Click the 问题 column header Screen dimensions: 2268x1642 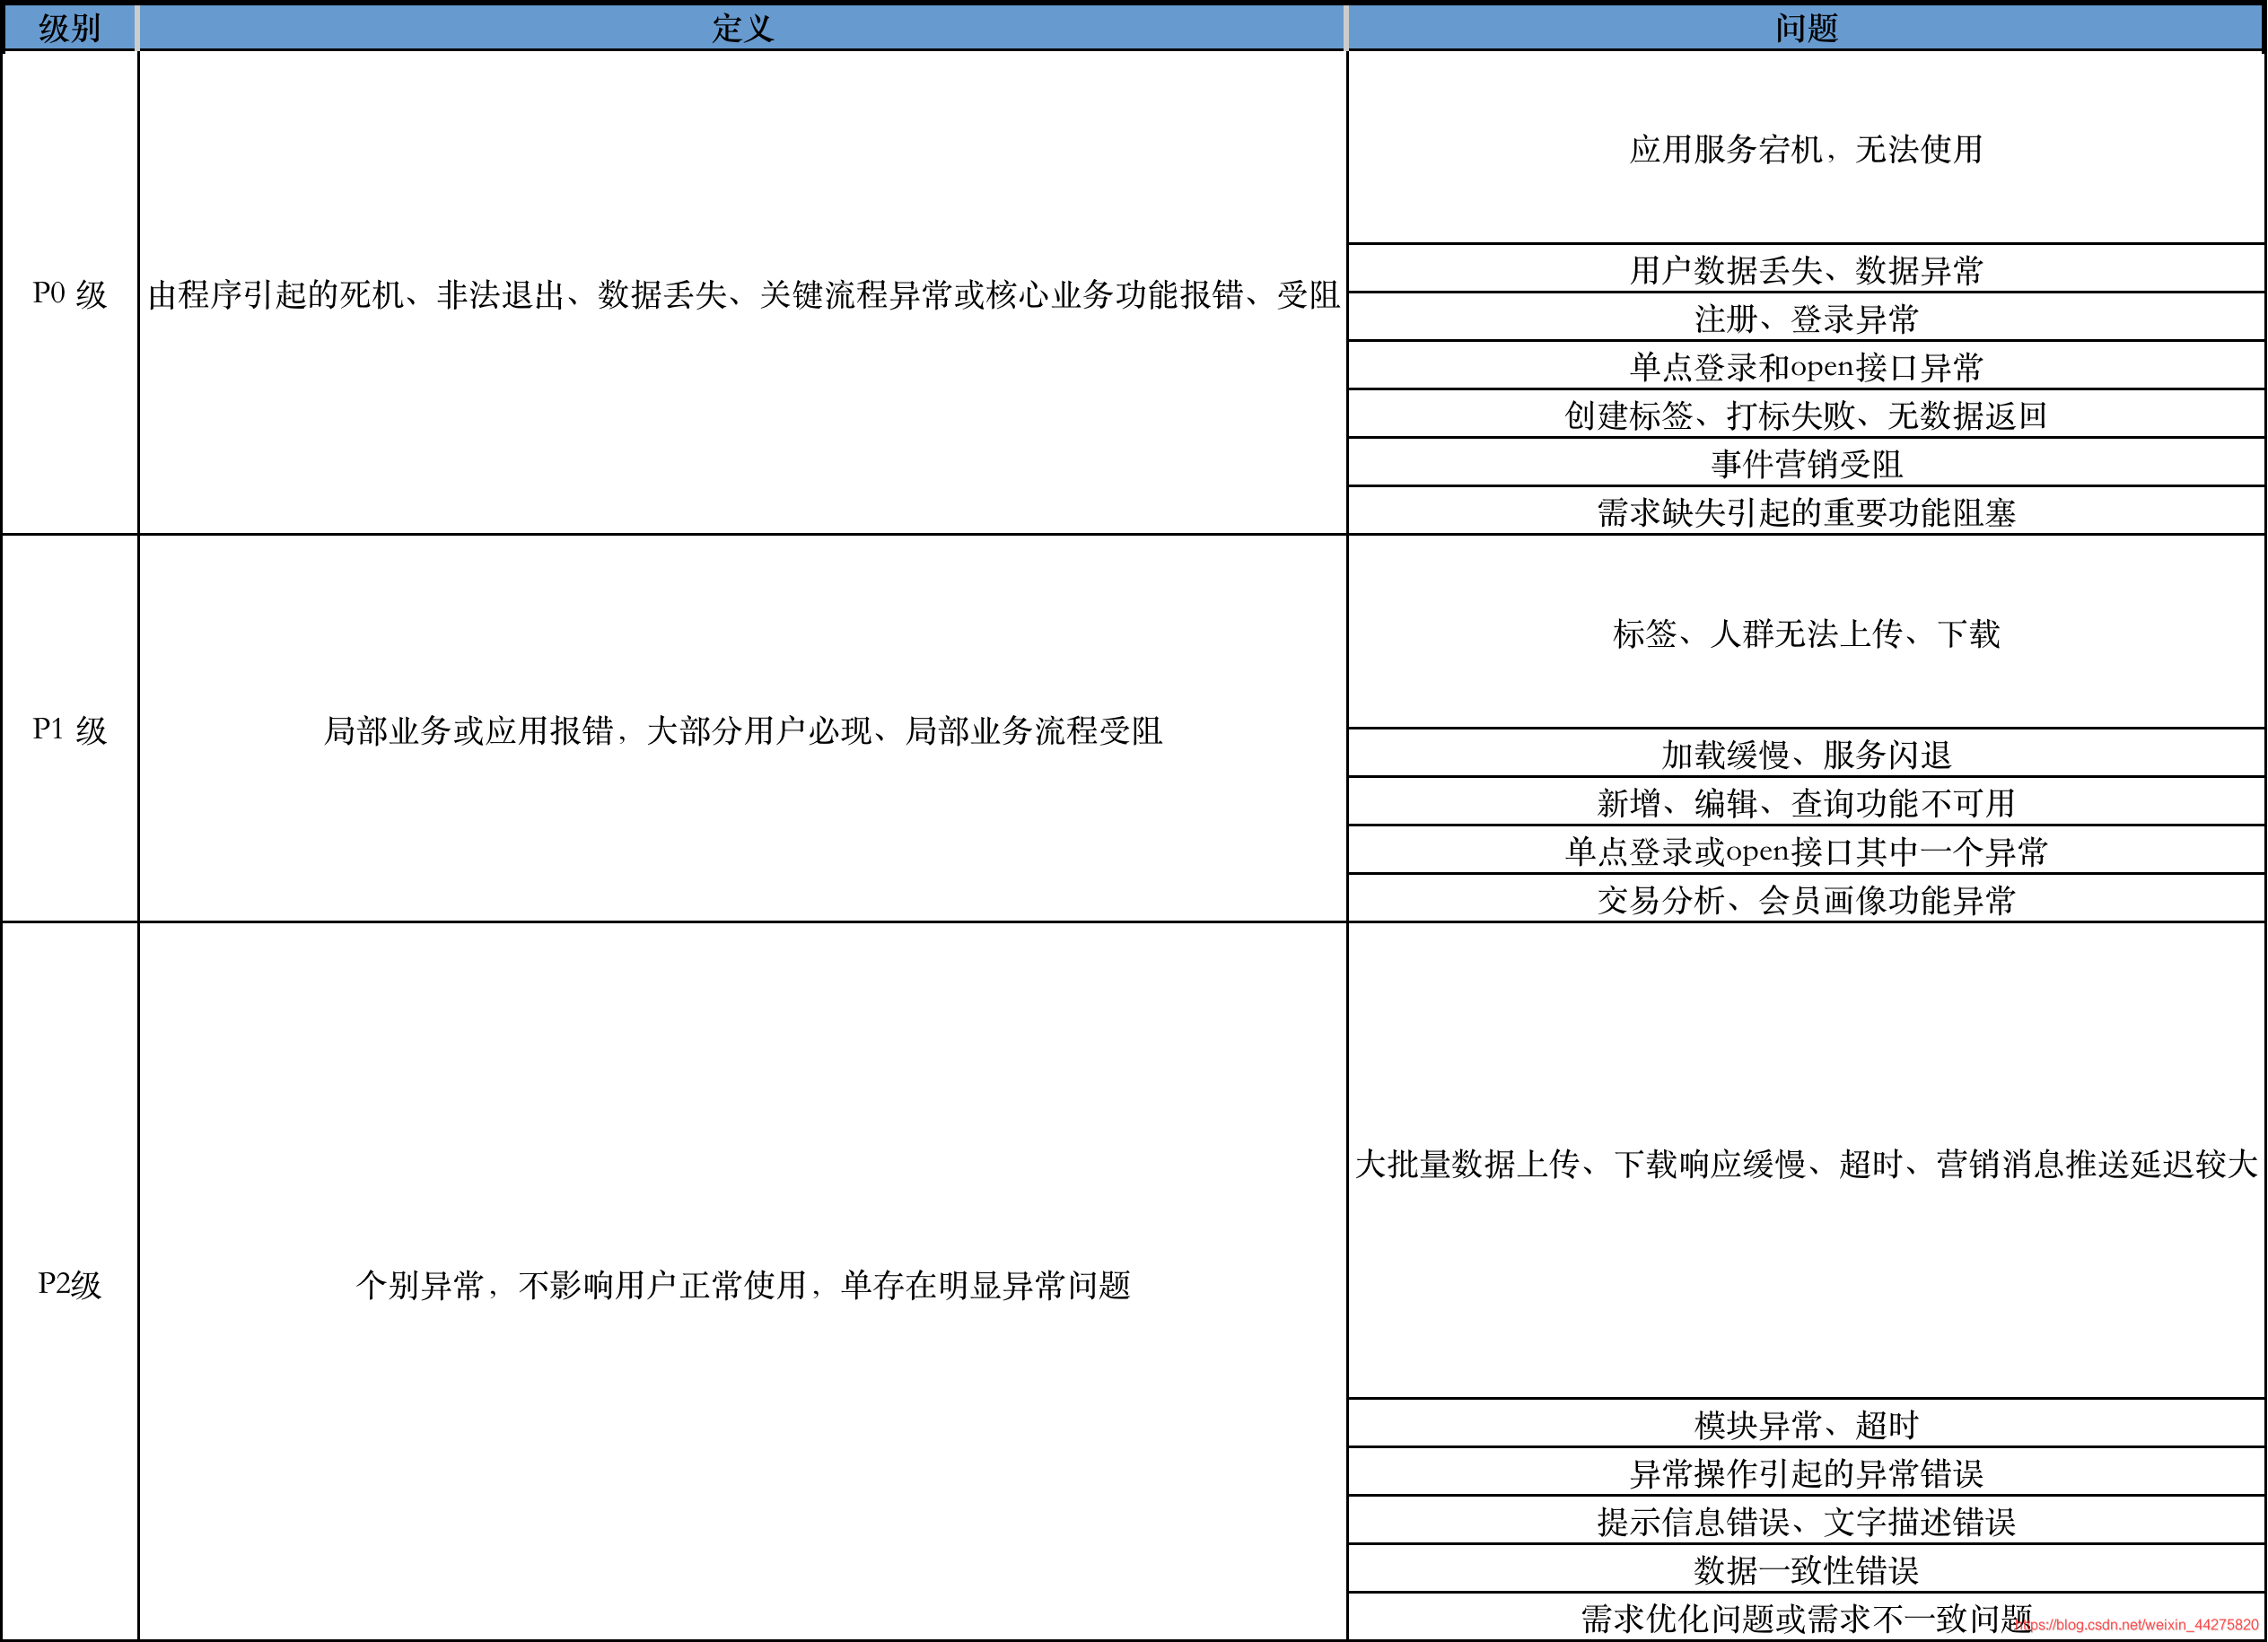(x=1806, y=28)
